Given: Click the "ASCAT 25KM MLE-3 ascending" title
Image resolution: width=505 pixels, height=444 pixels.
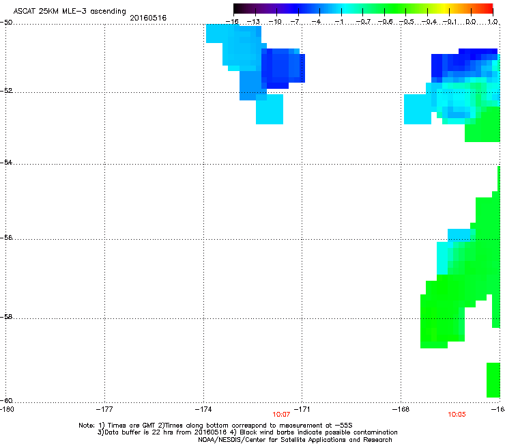Looking at the screenshot, I should (x=70, y=12).
